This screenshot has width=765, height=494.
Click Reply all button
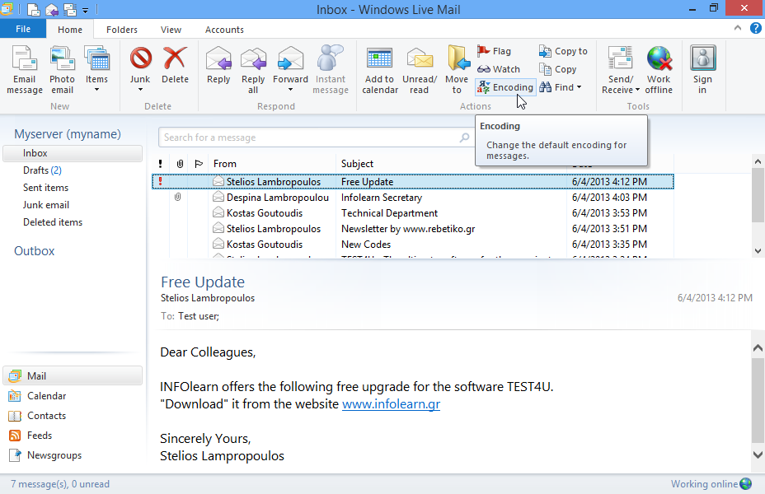coord(253,70)
